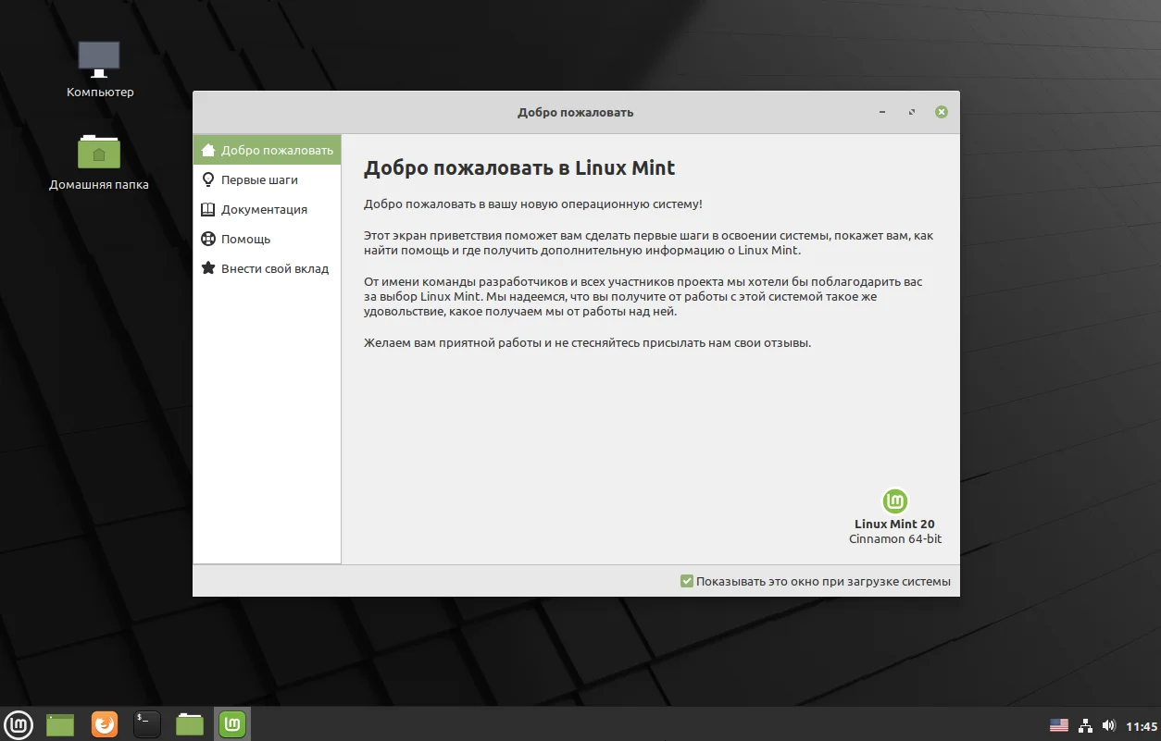This screenshot has width=1161, height=741.
Task: Select the Добро пожаловать sidebar tab
Action: point(267,150)
